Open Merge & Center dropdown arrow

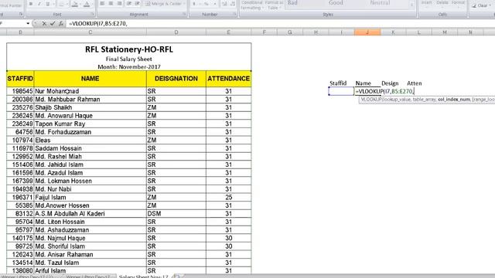(x=184, y=4)
